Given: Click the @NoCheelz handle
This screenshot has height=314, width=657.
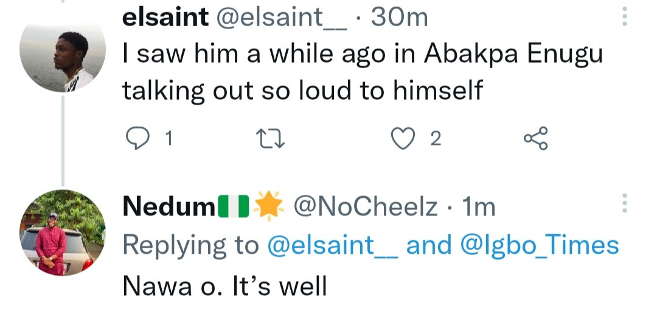Looking at the screenshot, I should 365,208.
